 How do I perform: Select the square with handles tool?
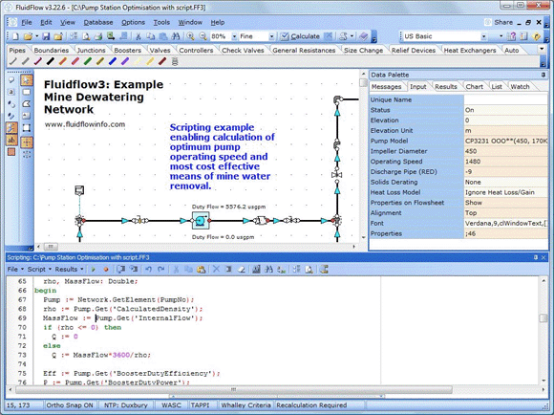click(x=27, y=128)
